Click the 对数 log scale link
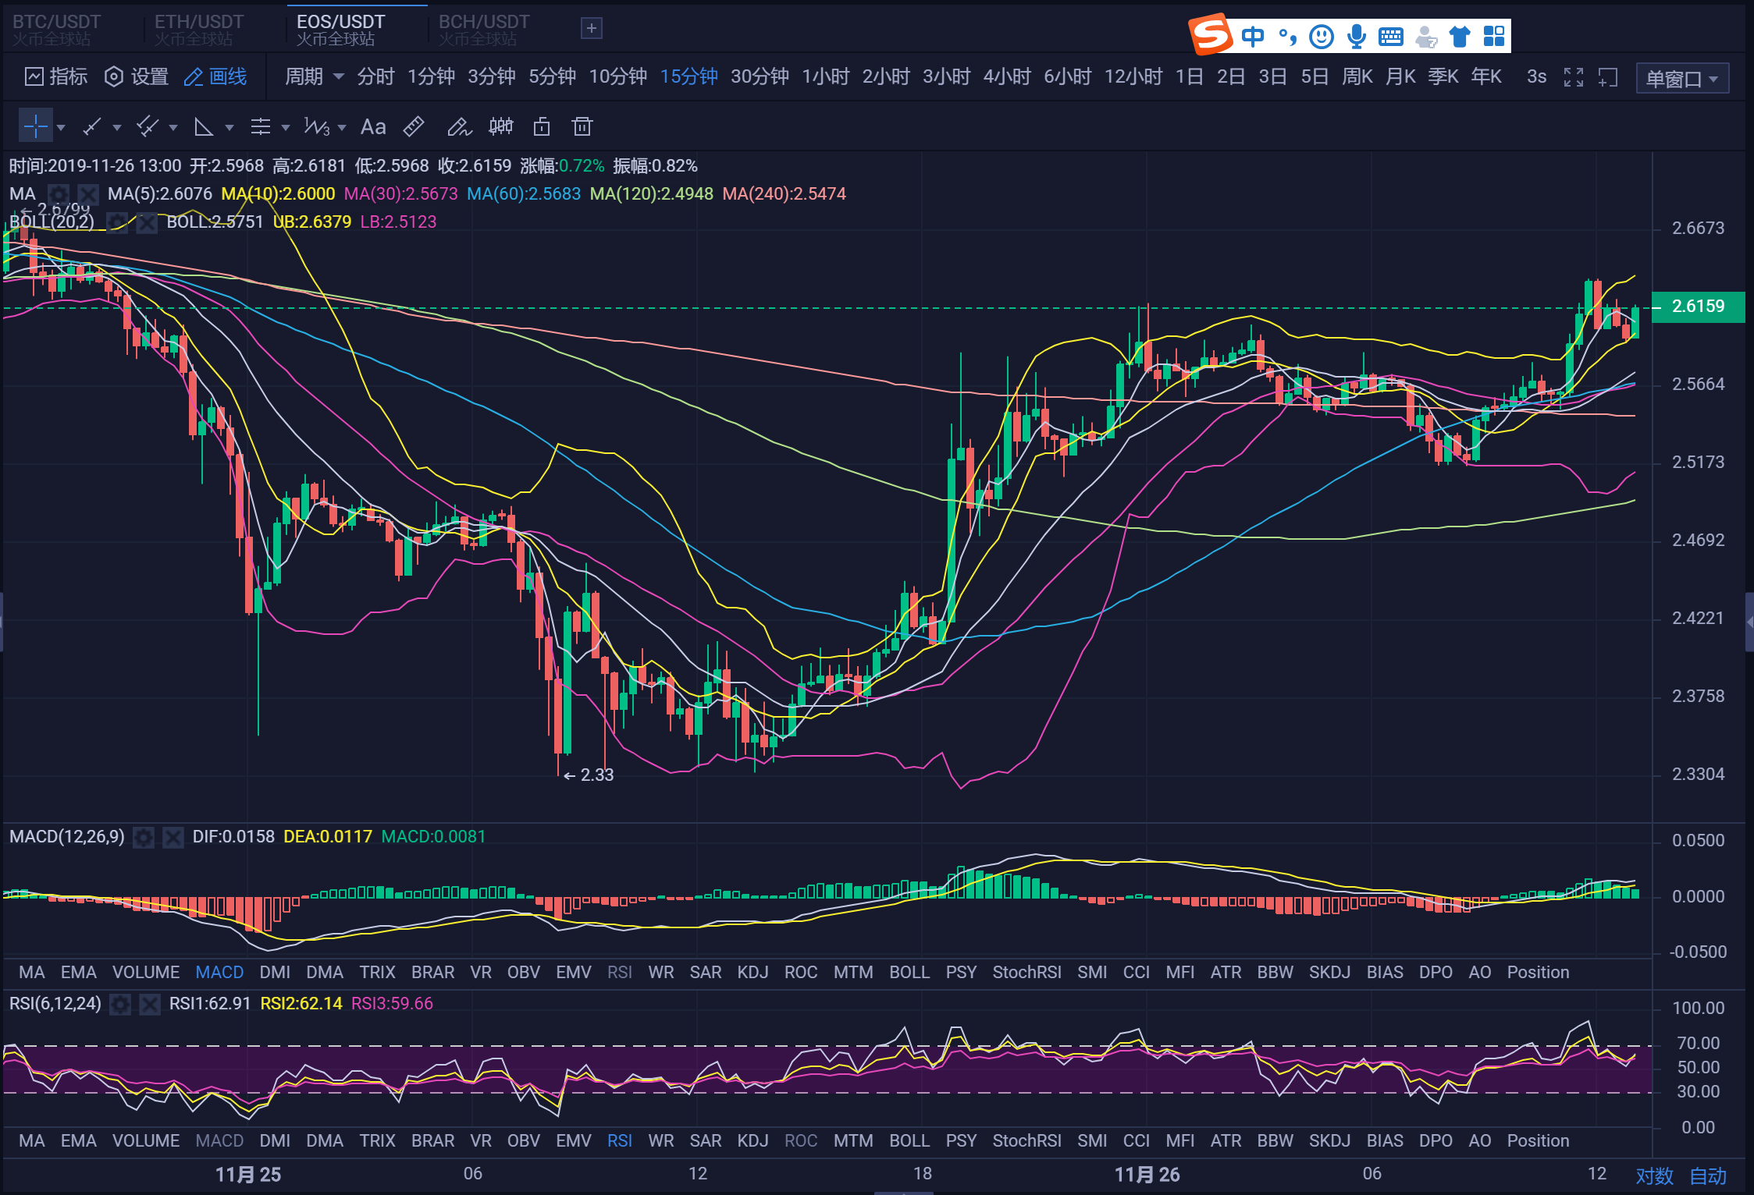 pyautogui.click(x=1654, y=1175)
